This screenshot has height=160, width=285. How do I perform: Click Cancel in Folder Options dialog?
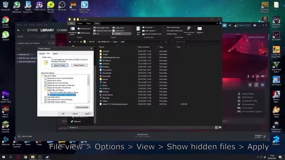75,114
